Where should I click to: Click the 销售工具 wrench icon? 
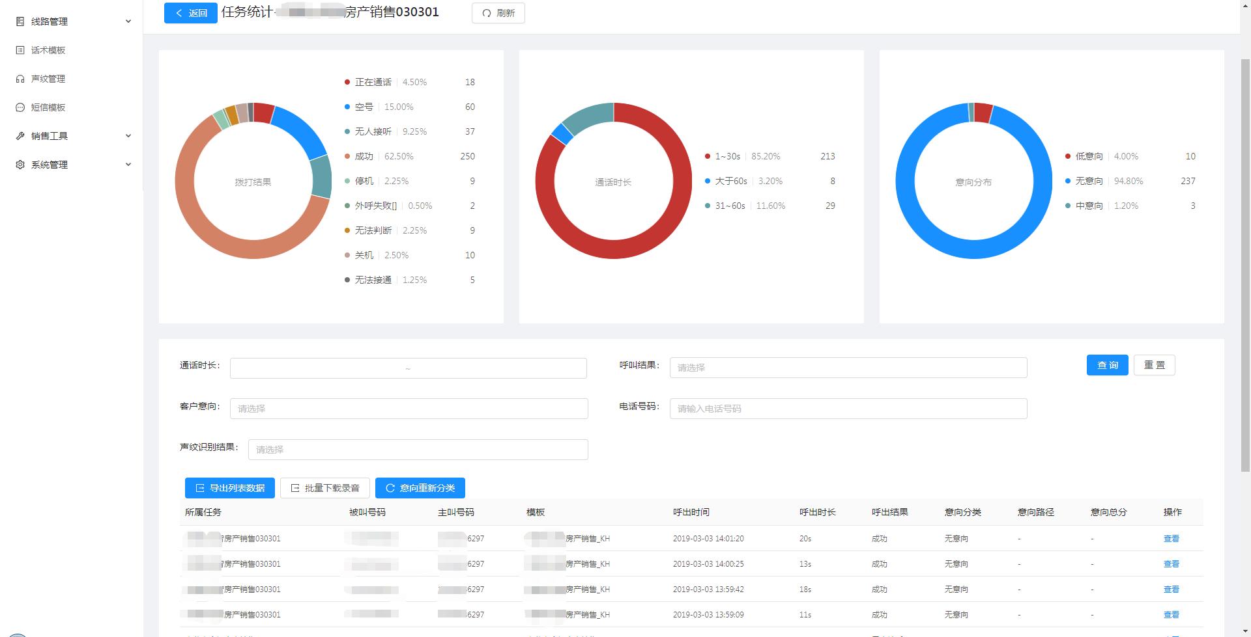20,136
